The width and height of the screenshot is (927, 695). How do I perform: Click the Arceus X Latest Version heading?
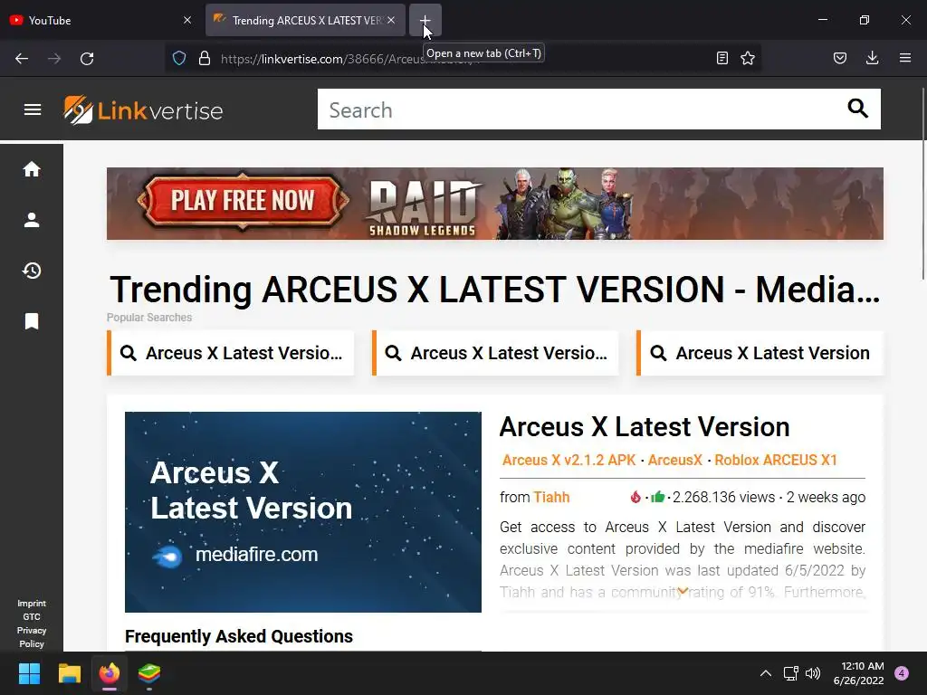tap(645, 427)
